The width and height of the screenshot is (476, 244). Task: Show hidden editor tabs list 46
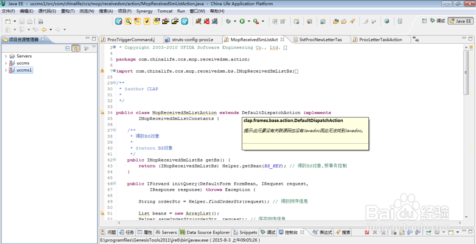click(x=415, y=39)
